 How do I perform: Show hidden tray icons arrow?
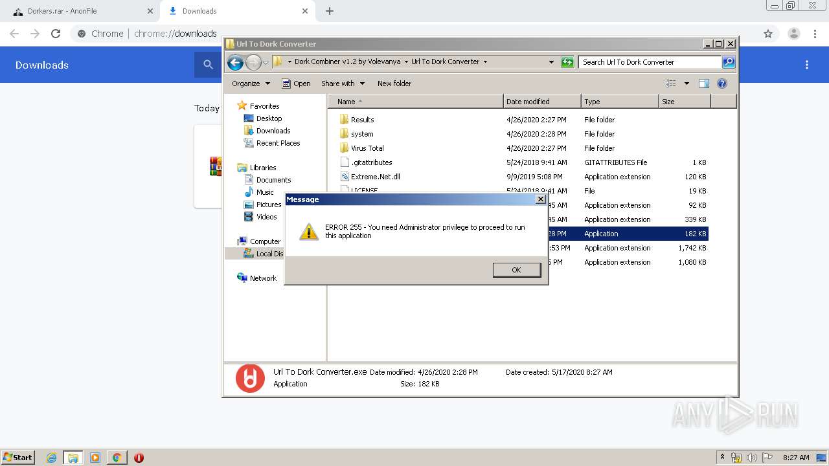pos(722,457)
